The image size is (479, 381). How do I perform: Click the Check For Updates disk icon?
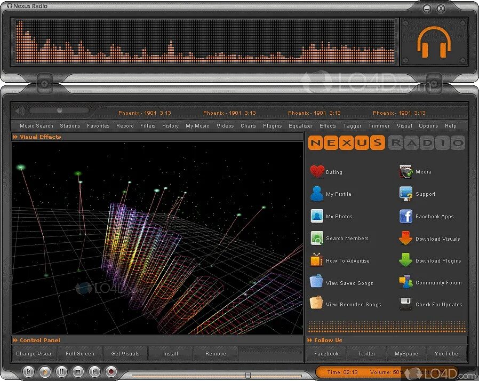(x=406, y=304)
